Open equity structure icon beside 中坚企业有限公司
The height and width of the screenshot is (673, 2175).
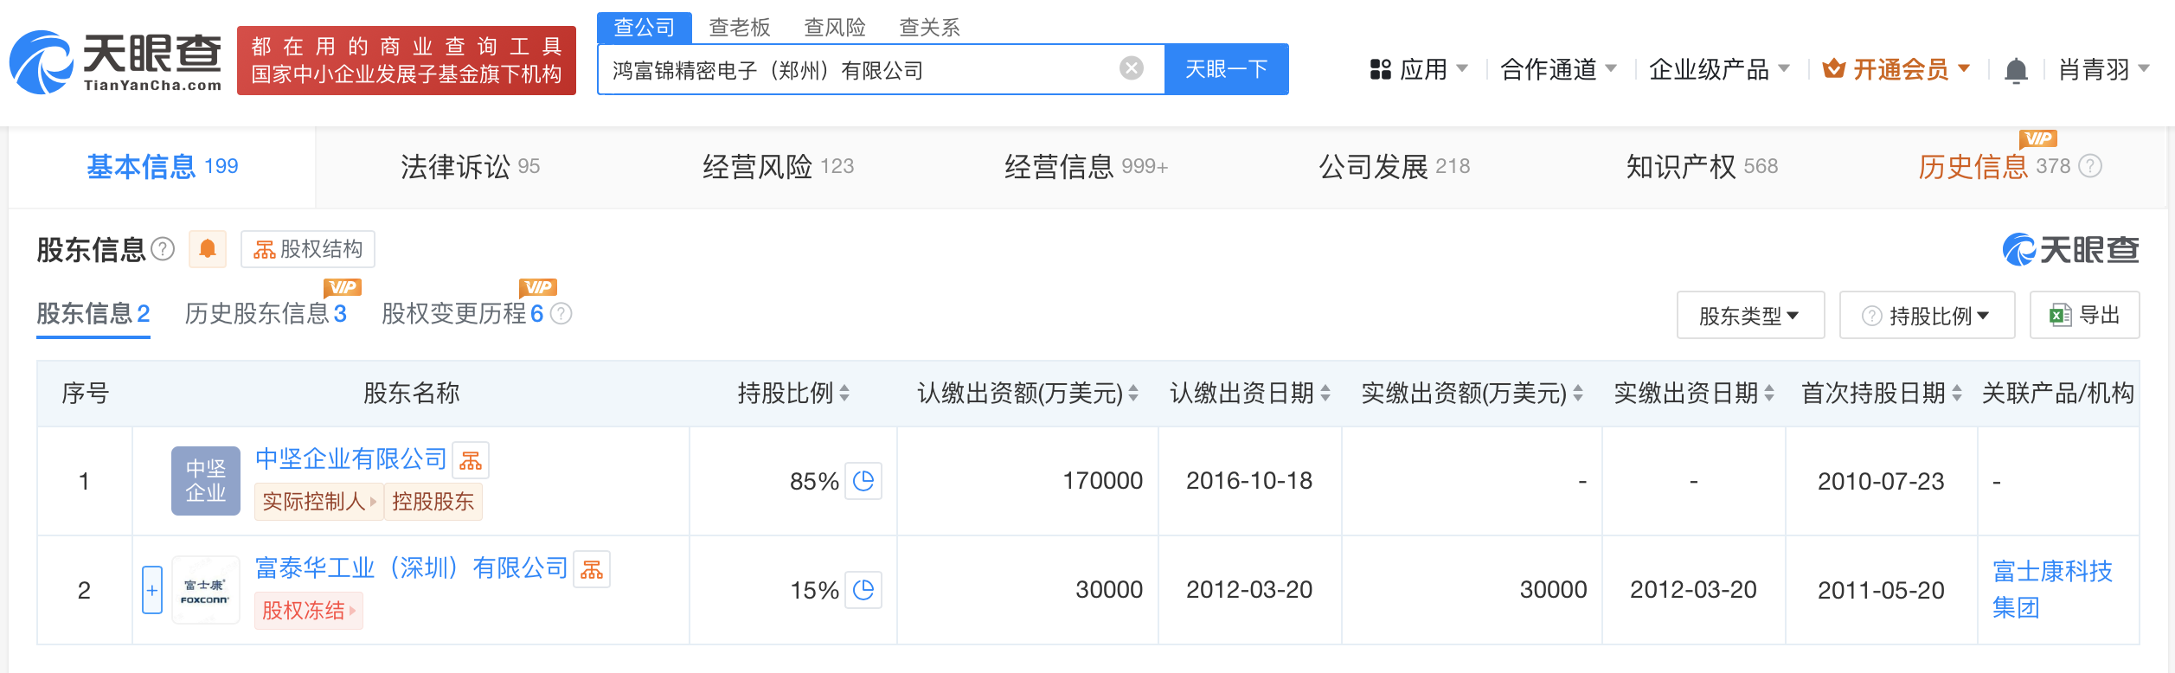tap(471, 460)
